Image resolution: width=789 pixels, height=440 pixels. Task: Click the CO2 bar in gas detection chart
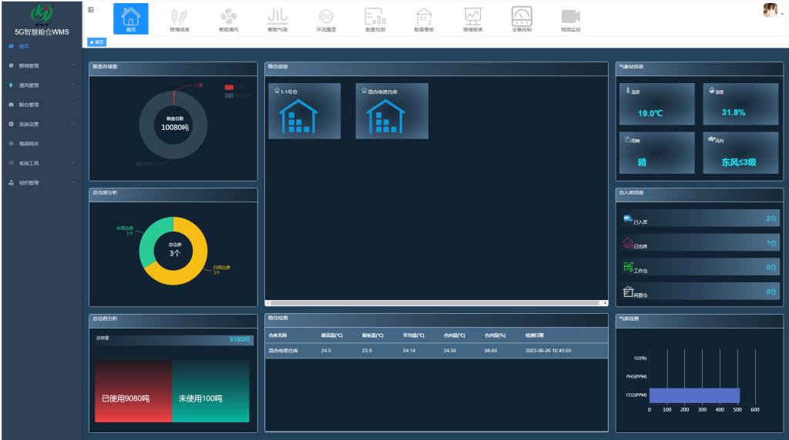[693, 395]
